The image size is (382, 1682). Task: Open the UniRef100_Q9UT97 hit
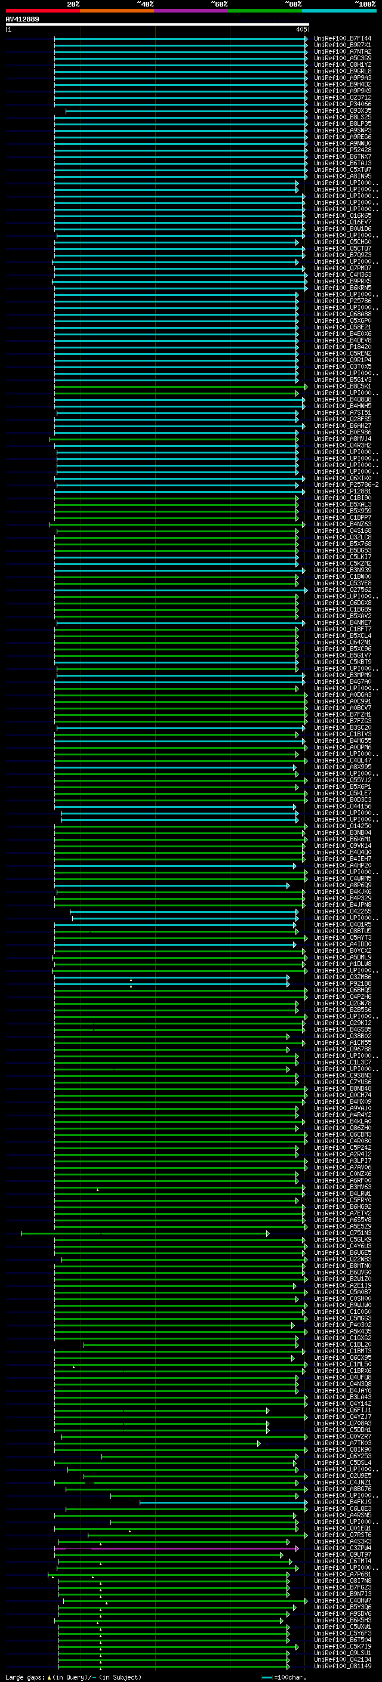[342, 1556]
